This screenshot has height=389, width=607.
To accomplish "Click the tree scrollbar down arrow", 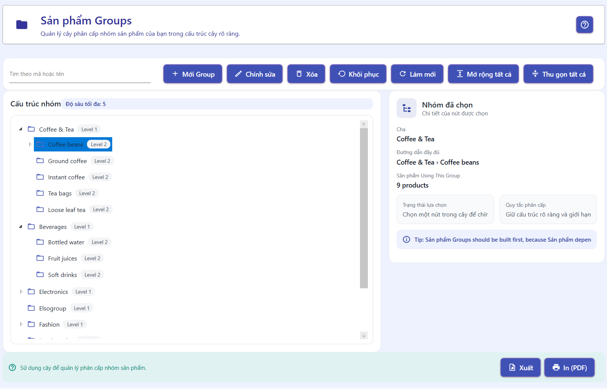I will coord(364,335).
